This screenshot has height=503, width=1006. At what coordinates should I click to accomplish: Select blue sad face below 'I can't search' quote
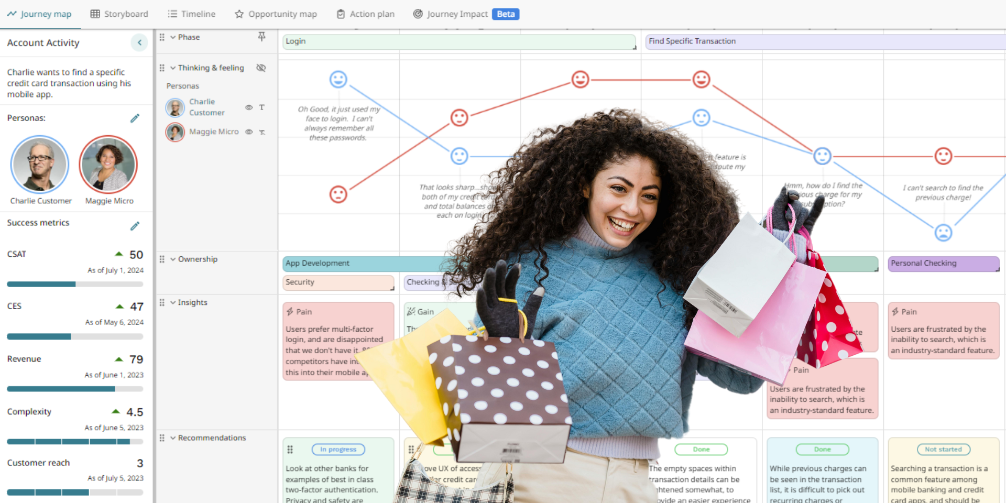pyautogui.click(x=944, y=233)
